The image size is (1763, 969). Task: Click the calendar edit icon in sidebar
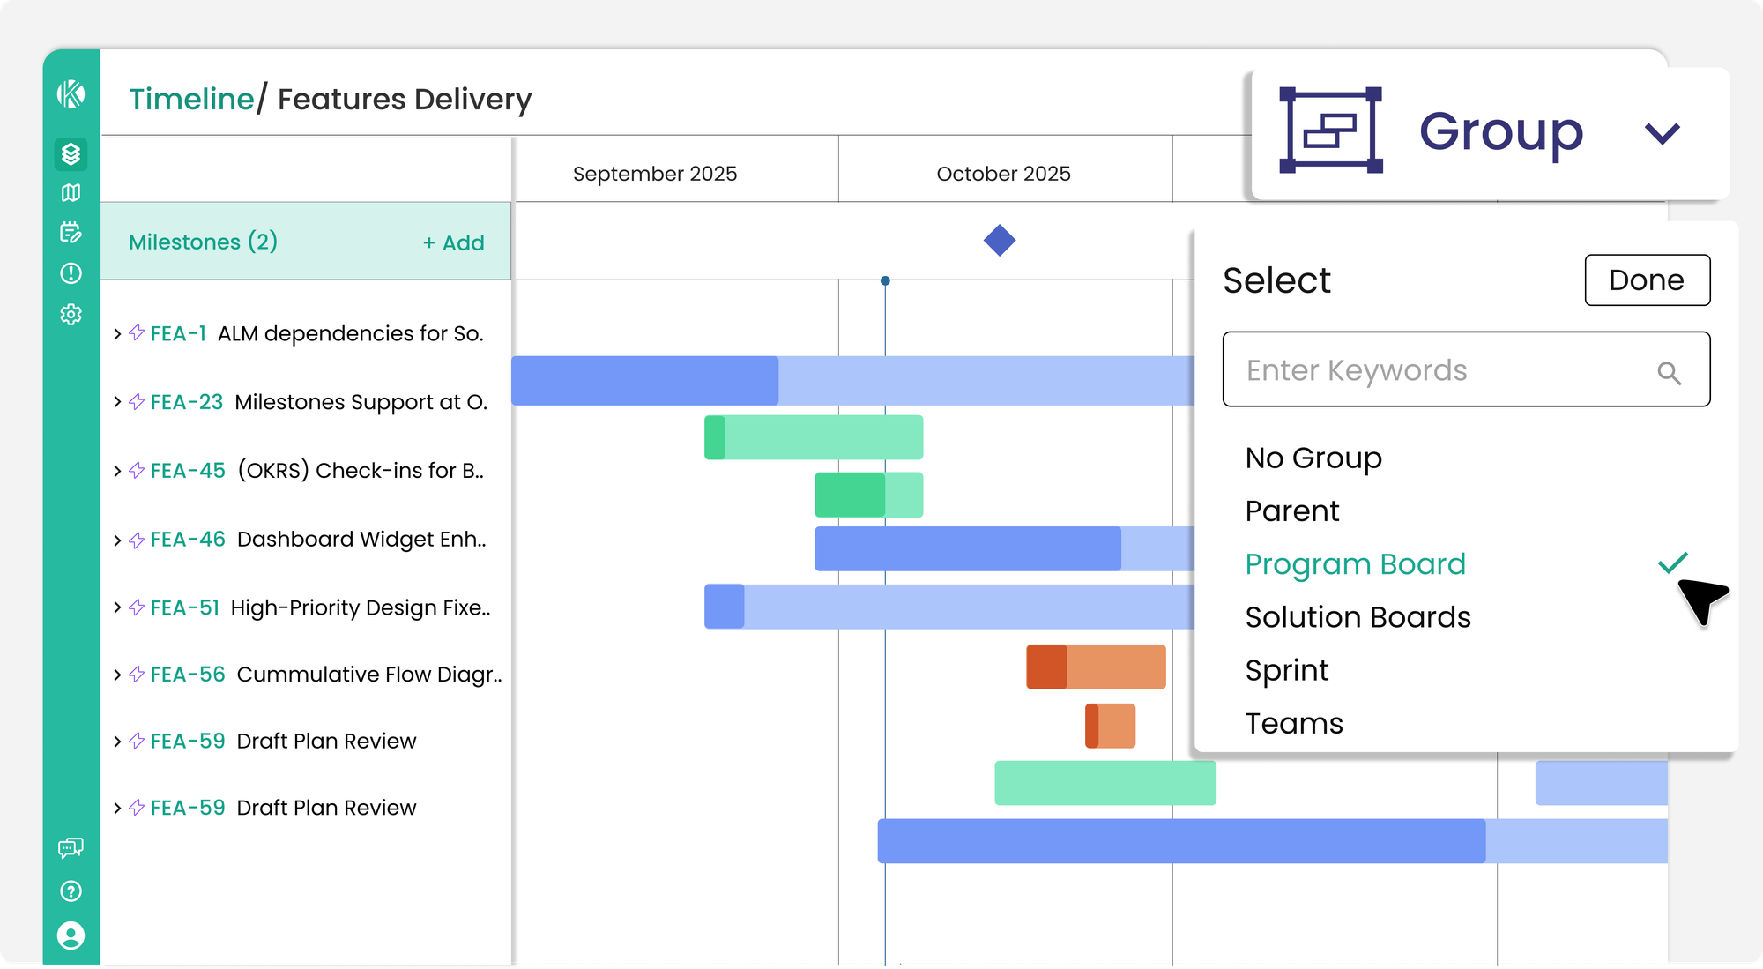(71, 233)
